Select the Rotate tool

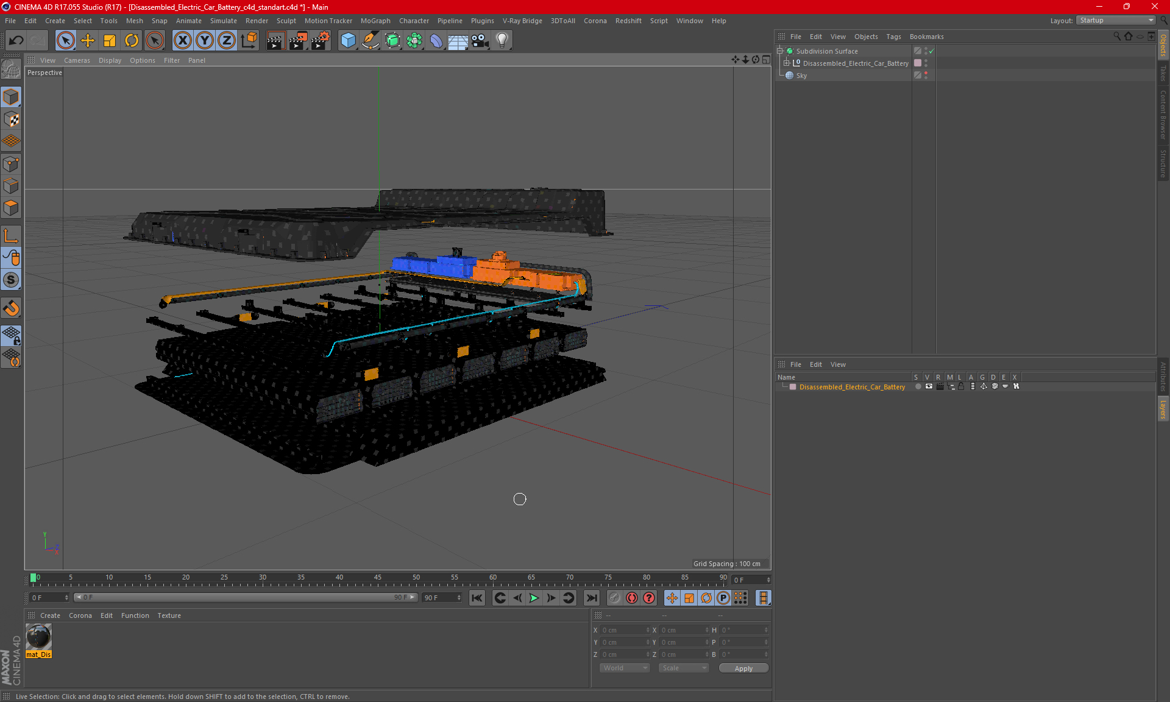tap(132, 41)
